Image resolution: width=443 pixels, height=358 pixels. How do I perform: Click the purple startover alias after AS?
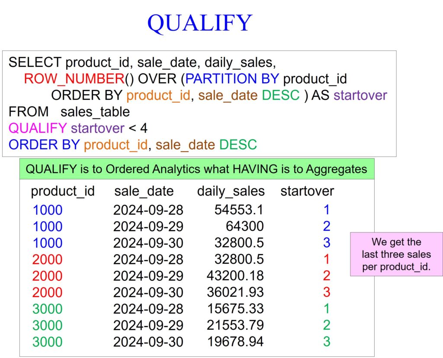(360, 95)
